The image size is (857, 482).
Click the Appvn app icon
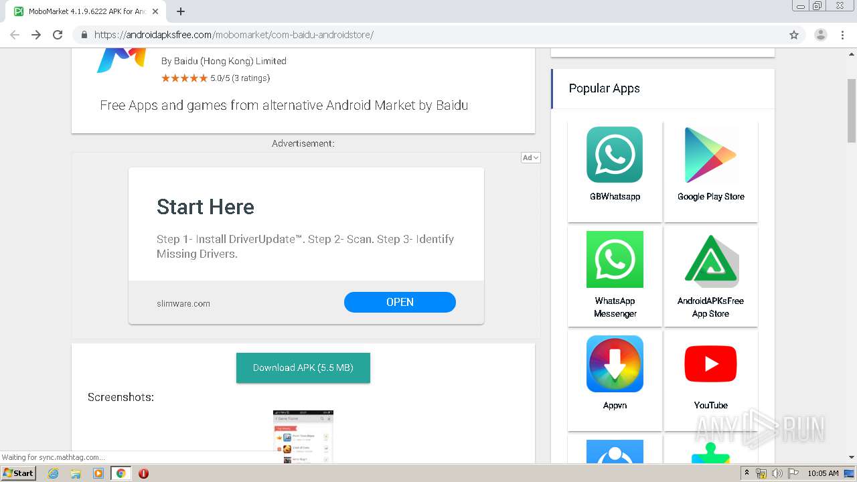[x=615, y=364]
